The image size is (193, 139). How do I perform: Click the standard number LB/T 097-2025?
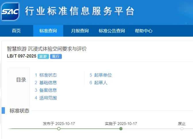pos(22,56)
